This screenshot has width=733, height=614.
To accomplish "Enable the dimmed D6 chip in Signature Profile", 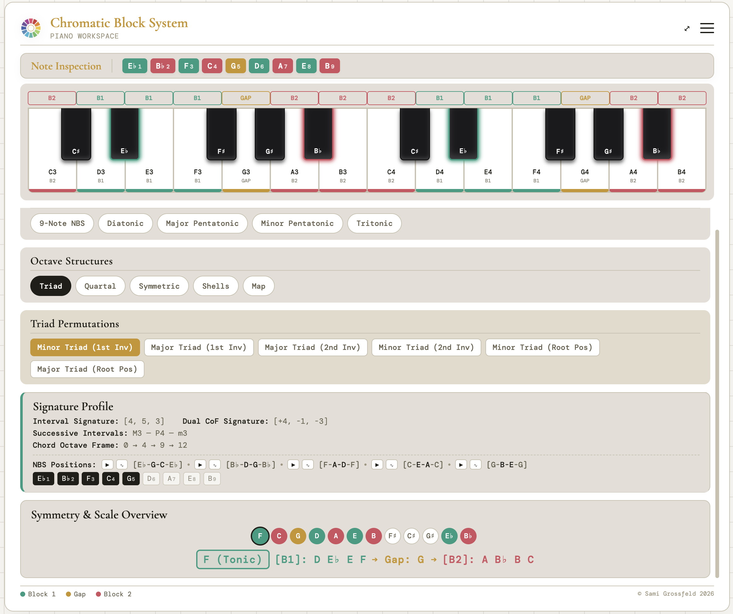I will pos(151,479).
